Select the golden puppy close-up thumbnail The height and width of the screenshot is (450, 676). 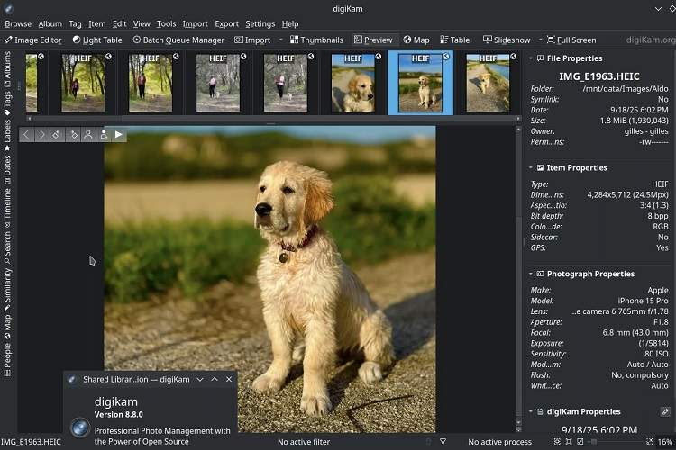pos(352,83)
